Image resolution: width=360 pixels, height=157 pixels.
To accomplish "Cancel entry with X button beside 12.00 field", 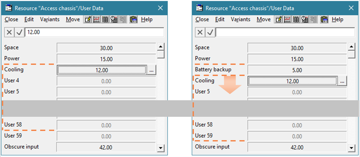I will [x=9, y=32].
